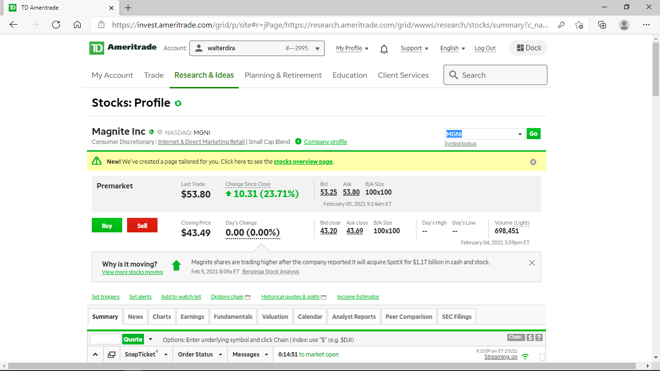Click the saved password key icon
660x371 pixels.
(x=561, y=25)
